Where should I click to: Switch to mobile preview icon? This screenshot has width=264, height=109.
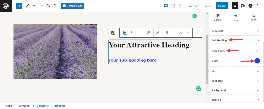coord(180,6)
